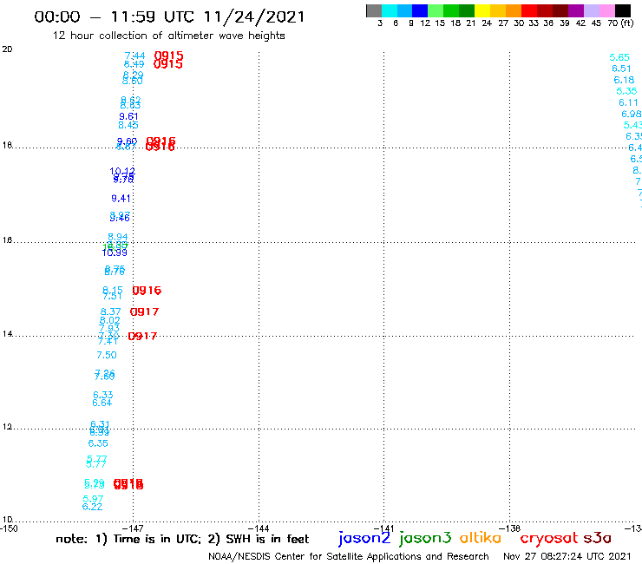Image resolution: width=642 pixels, height=564 pixels.
Task: Click the orange legend swatch
Action: coord(514,10)
